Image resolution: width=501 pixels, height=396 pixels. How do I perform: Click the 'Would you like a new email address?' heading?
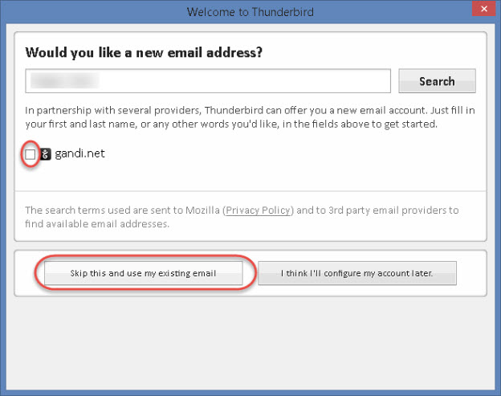point(145,53)
